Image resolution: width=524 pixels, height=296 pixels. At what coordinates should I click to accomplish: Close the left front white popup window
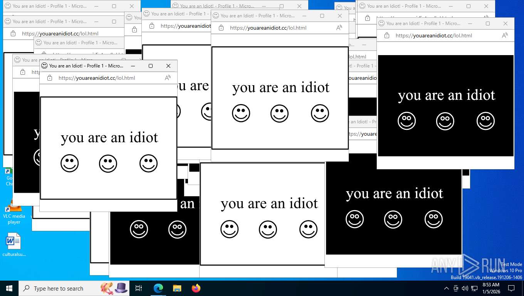click(168, 66)
